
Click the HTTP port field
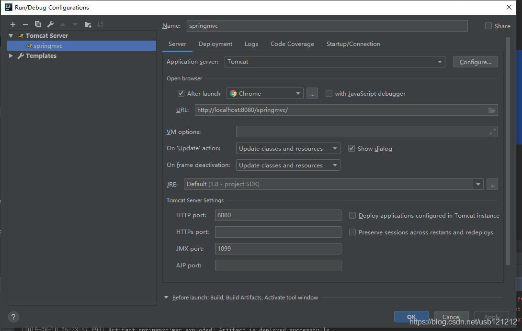pos(278,215)
